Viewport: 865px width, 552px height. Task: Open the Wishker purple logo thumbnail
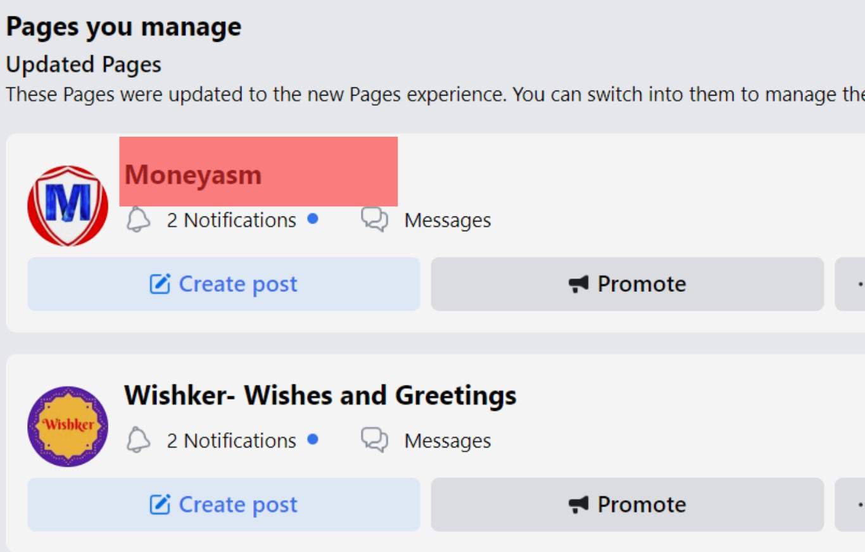pyautogui.click(x=68, y=427)
